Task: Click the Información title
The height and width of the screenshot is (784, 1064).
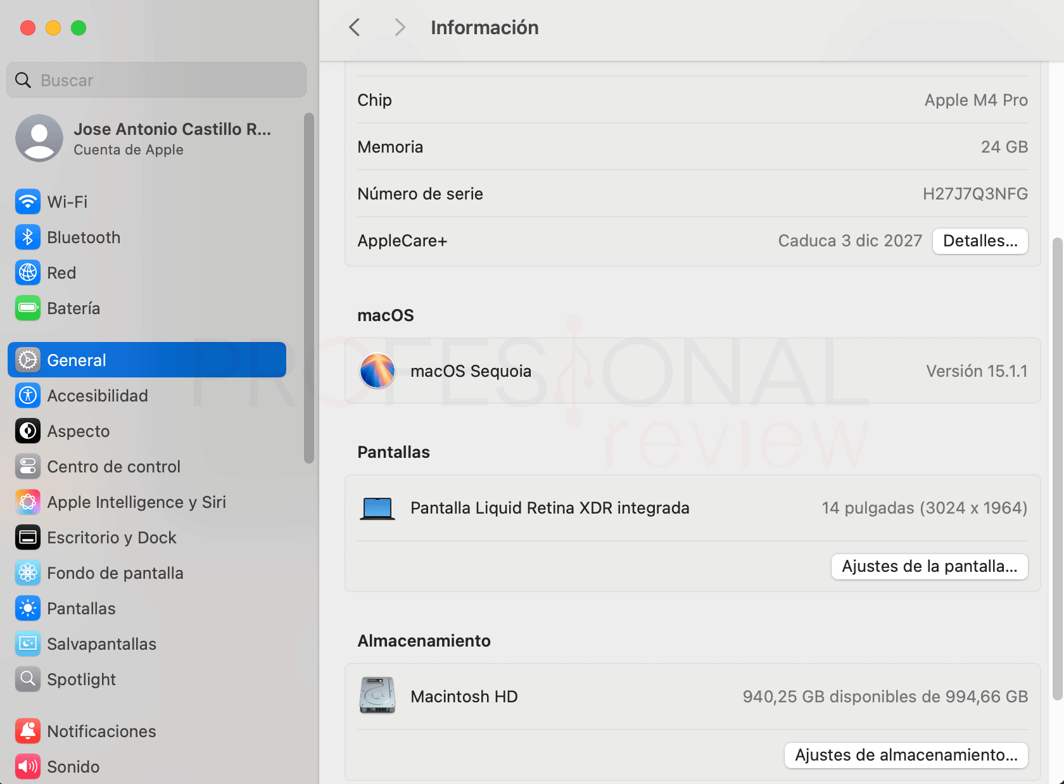Action: pyautogui.click(x=484, y=27)
